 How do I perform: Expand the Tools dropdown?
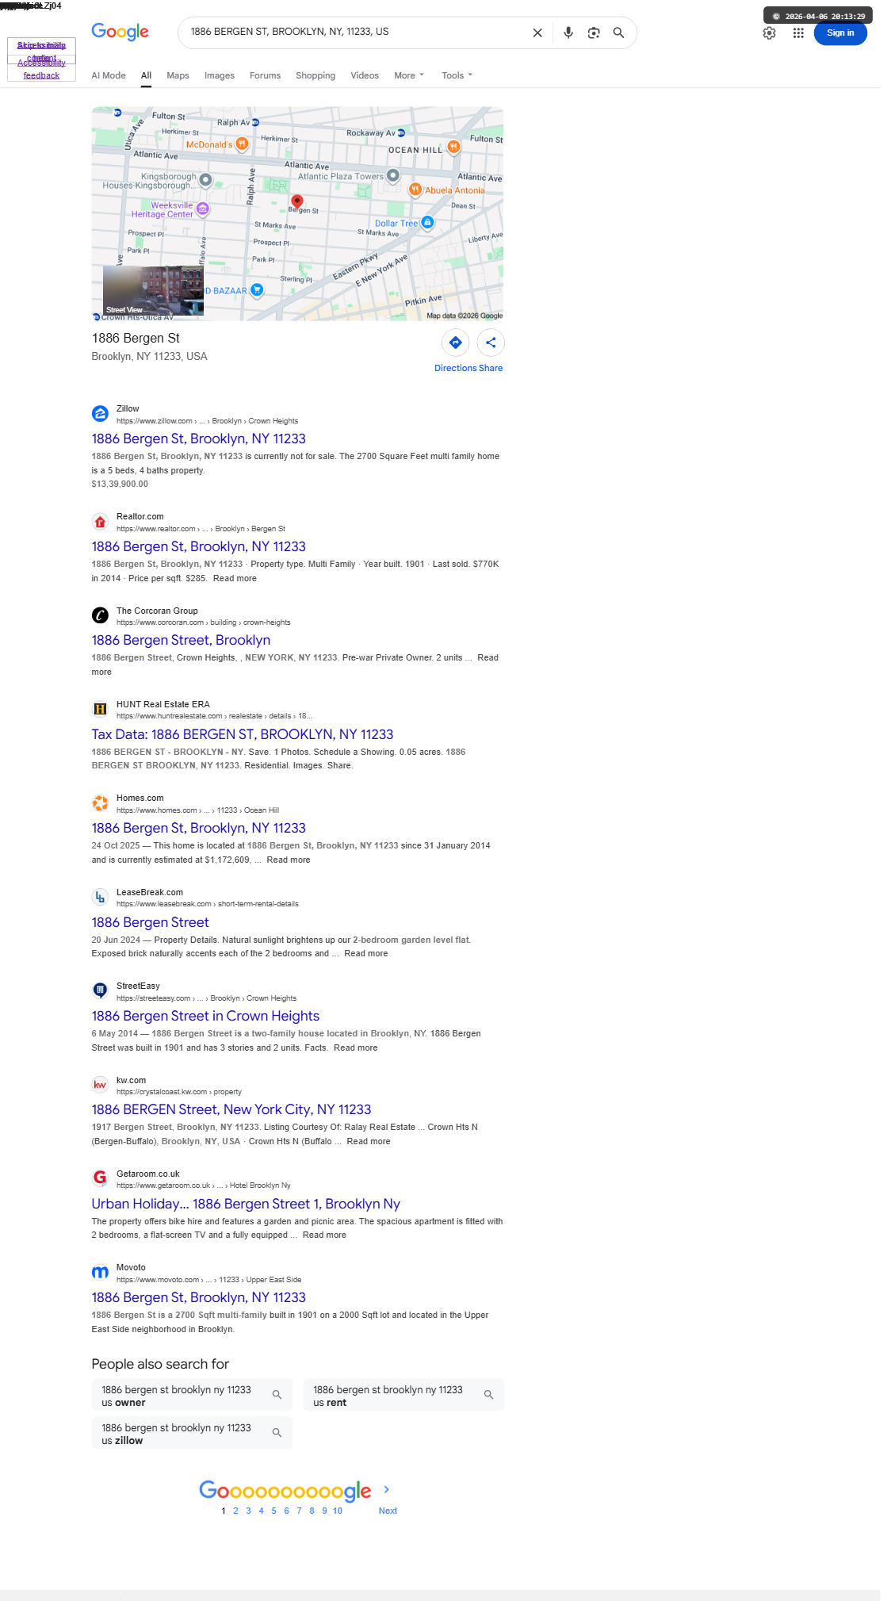pyautogui.click(x=457, y=75)
